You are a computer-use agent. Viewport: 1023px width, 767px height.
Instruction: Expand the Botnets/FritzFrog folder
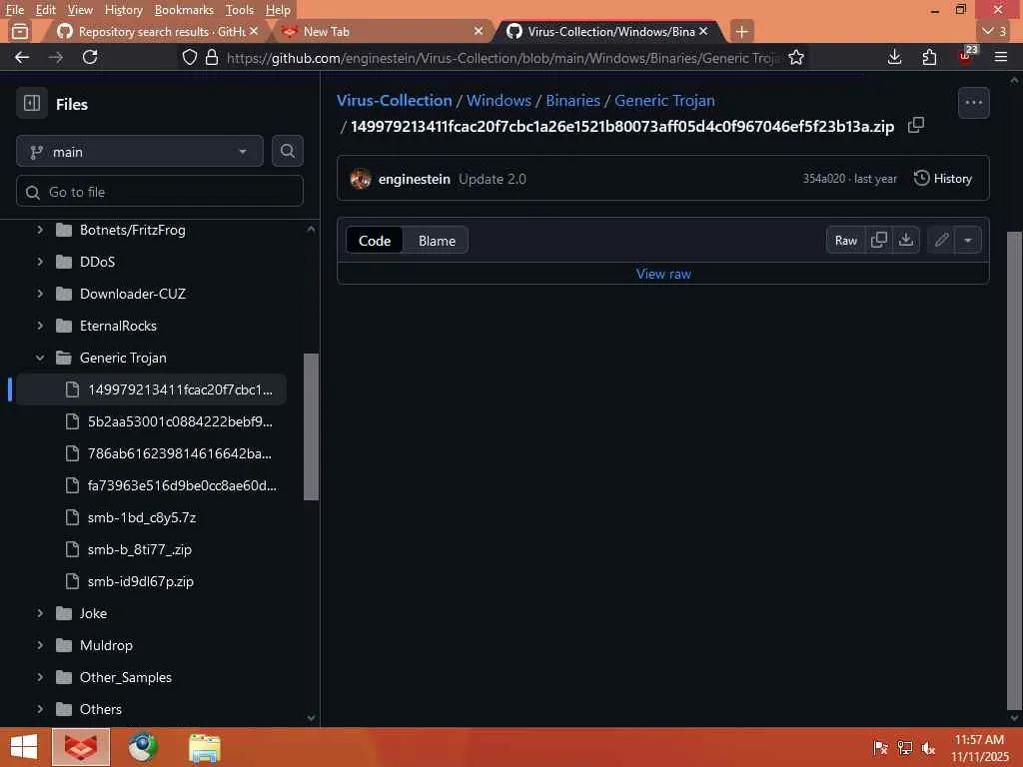click(x=40, y=230)
